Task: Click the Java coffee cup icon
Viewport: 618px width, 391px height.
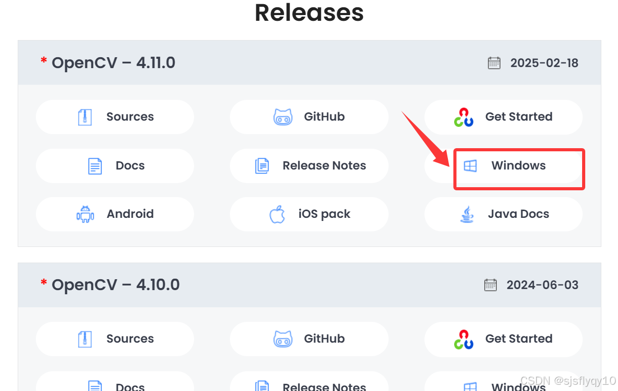Action: 467,214
